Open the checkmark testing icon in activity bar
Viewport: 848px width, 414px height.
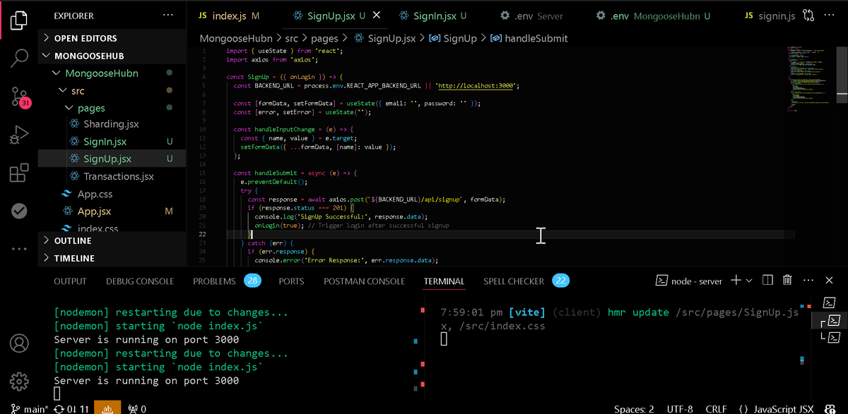pos(19,211)
